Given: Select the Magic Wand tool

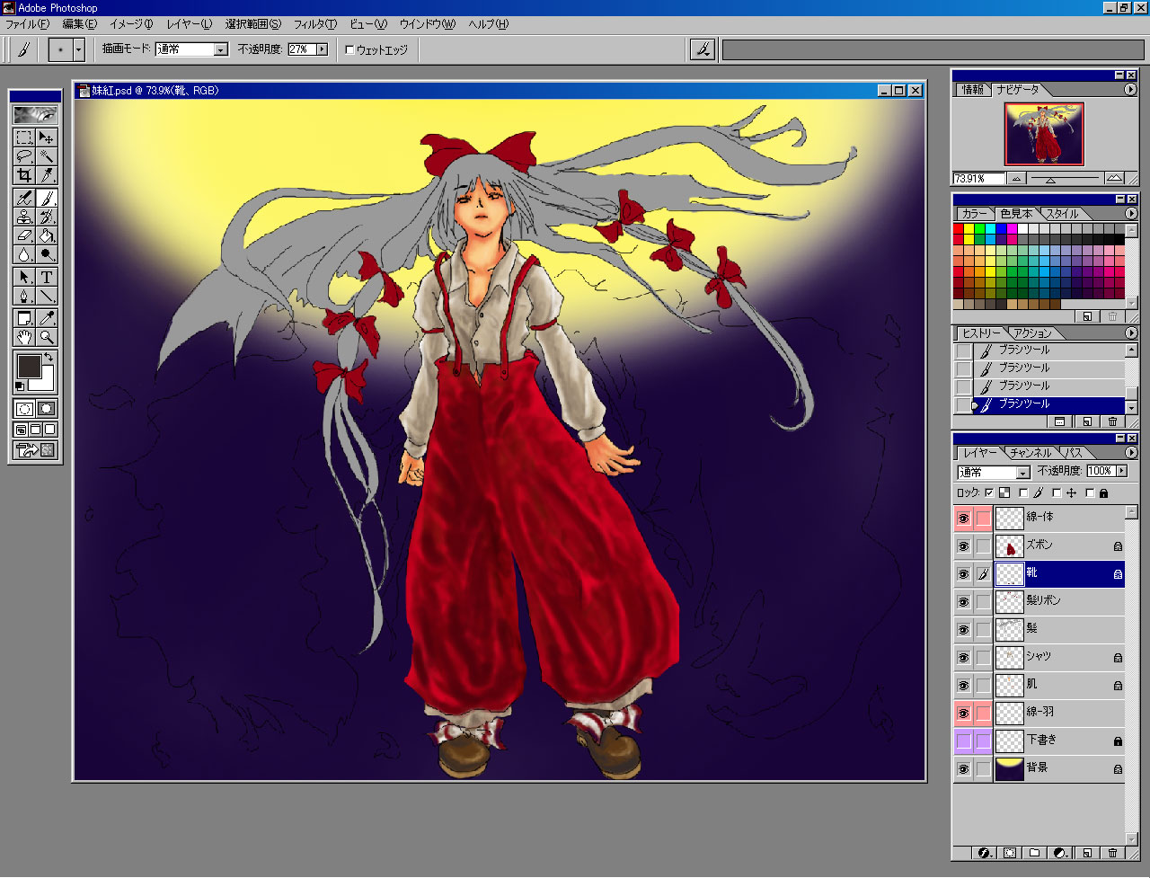Looking at the screenshot, I should tap(47, 156).
